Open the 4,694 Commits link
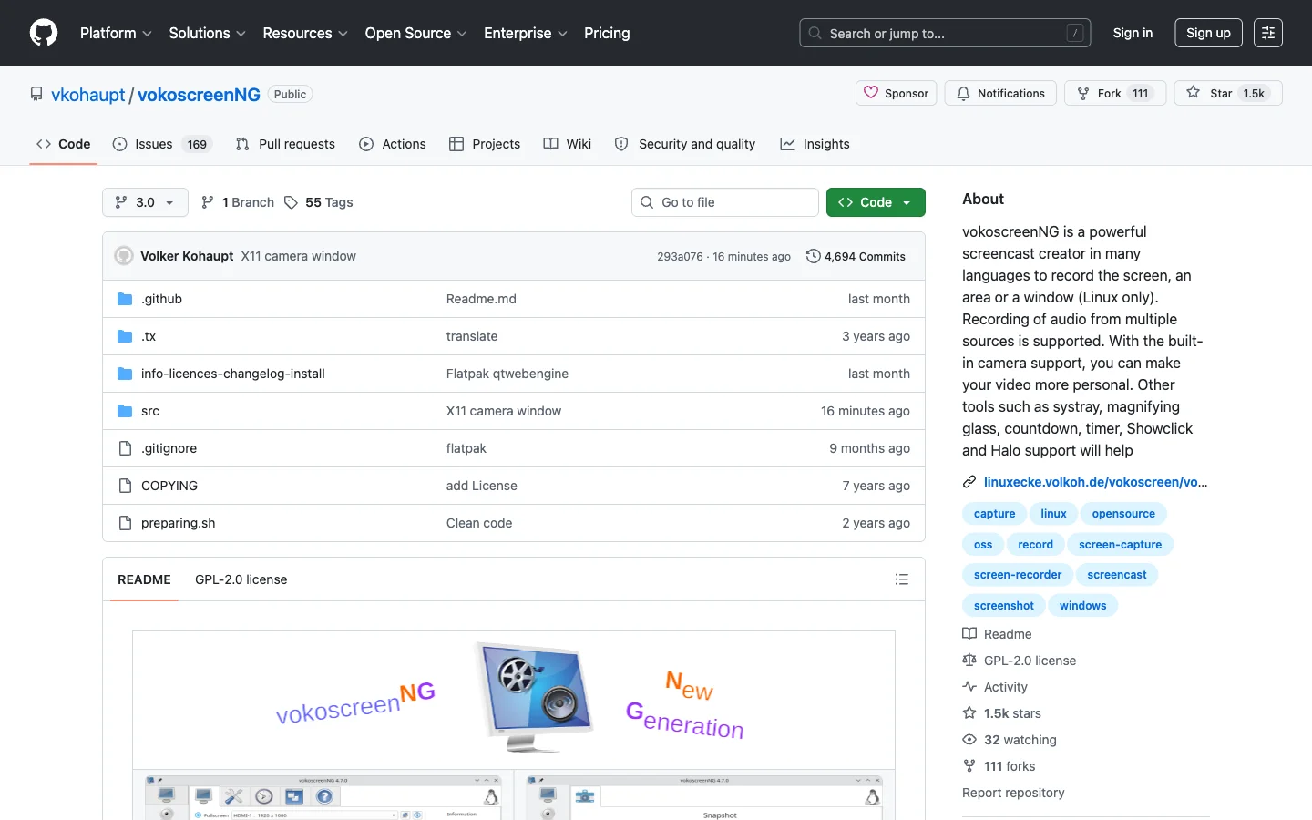This screenshot has width=1312, height=820. pos(856,256)
